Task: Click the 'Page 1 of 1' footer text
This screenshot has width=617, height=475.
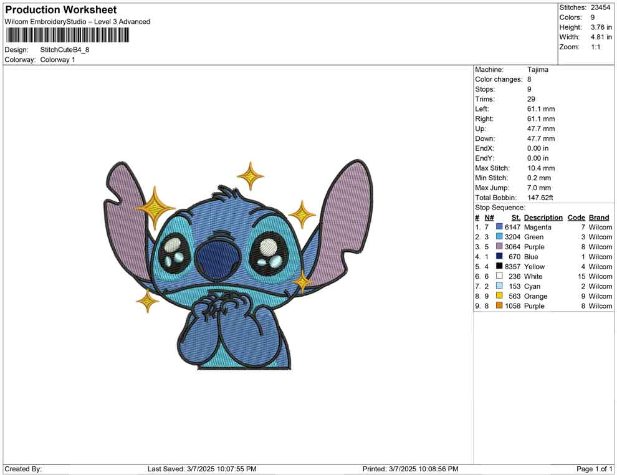Action: (x=594, y=469)
